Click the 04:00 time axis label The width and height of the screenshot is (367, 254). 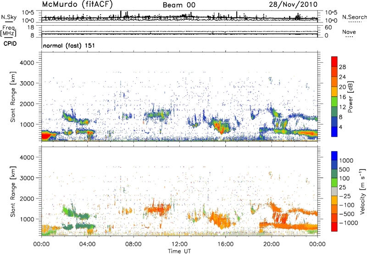click(88, 244)
